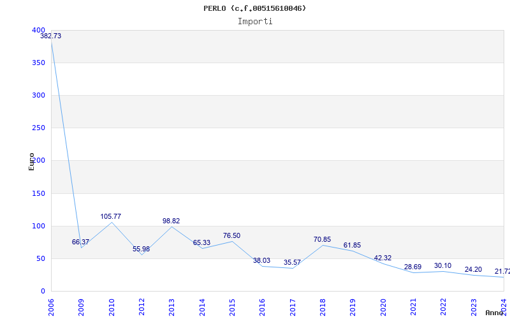Click x-axis year 2021
This screenshot has width=510, height=319.
point(413,307)
